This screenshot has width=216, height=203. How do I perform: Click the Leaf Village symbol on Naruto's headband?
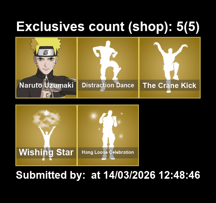[x=46, y=52]
